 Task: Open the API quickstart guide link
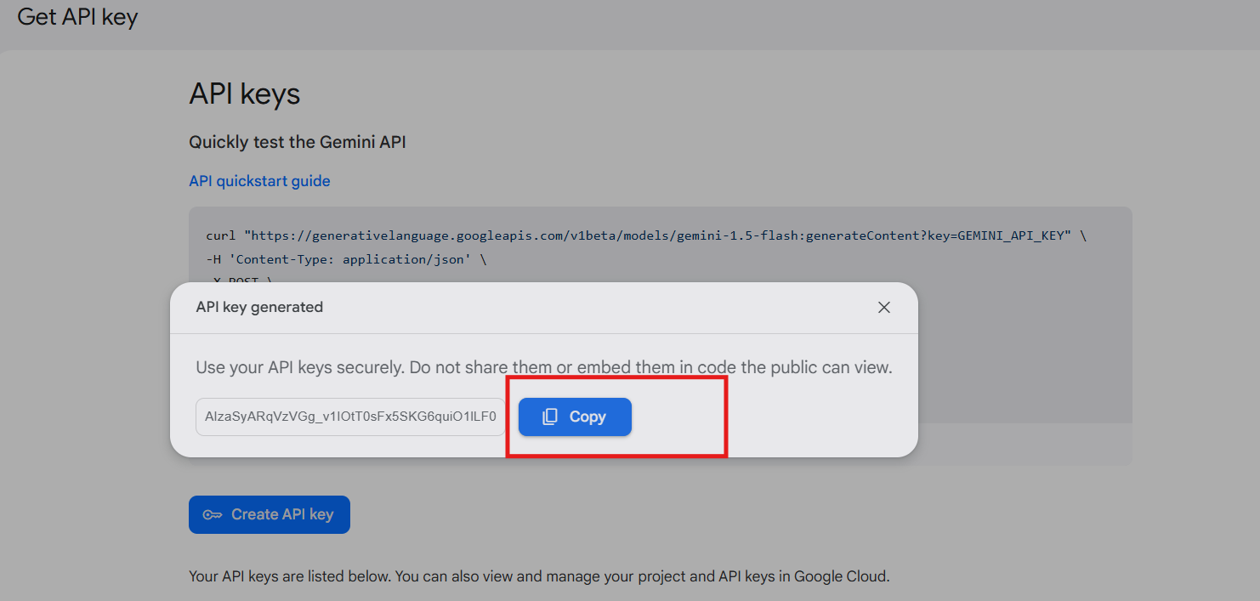[x=259, y=181]
